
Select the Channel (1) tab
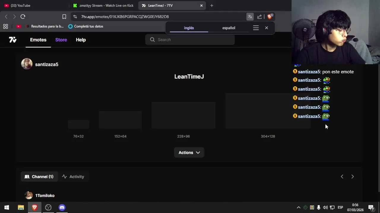(x=39, y=177)
